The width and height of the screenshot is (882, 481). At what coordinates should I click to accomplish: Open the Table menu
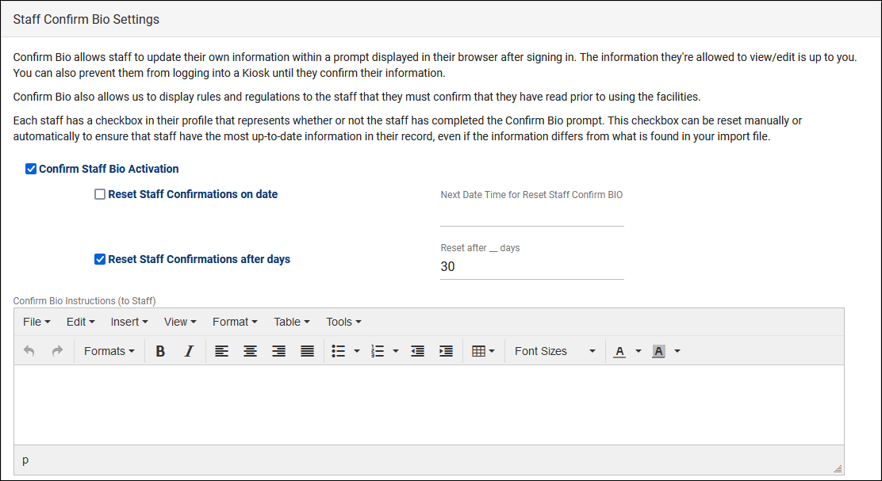291,322
